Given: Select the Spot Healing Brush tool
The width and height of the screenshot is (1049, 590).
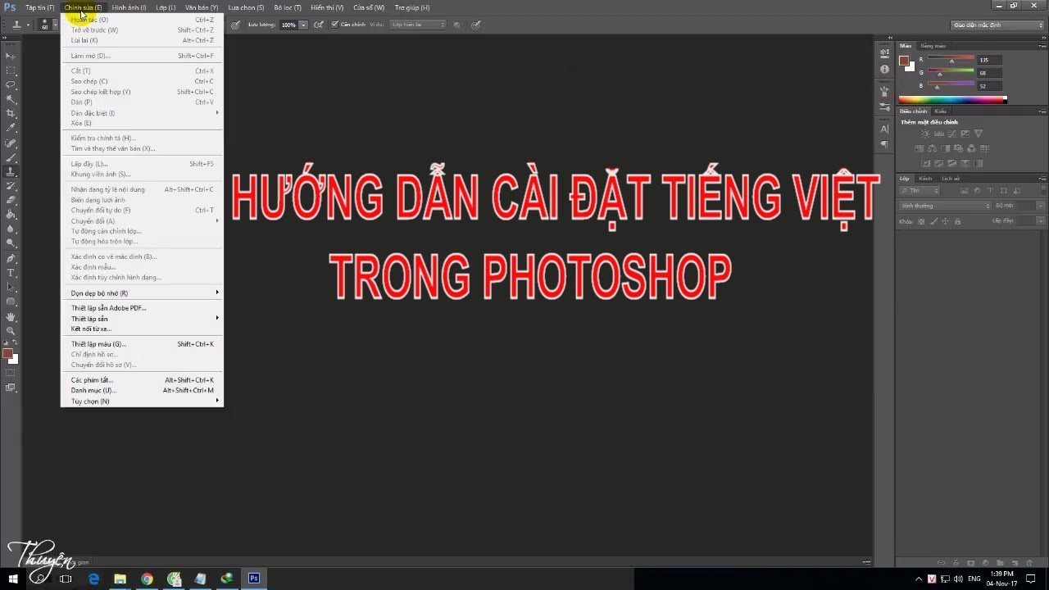Looking at the screenshot, I should point(11,143).
